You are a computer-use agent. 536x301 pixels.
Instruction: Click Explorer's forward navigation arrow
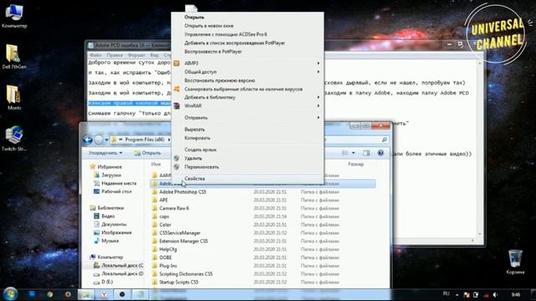point(99,140)
